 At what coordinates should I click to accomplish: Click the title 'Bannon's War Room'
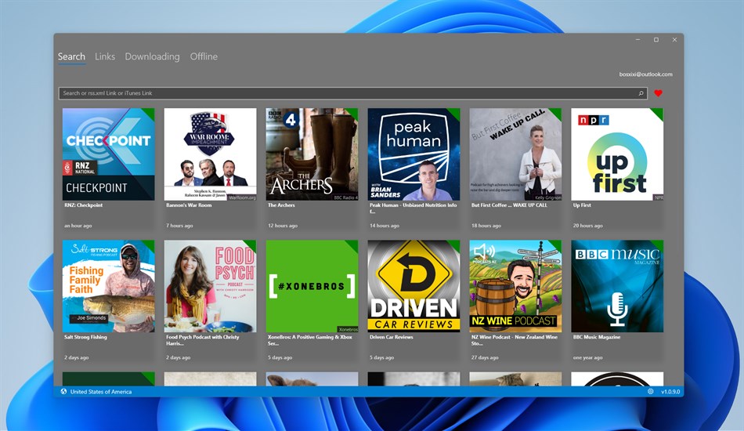pos(189,205)
